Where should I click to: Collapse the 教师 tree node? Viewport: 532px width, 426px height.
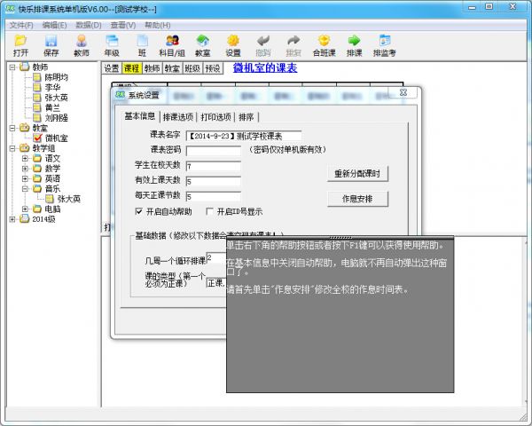12,67
